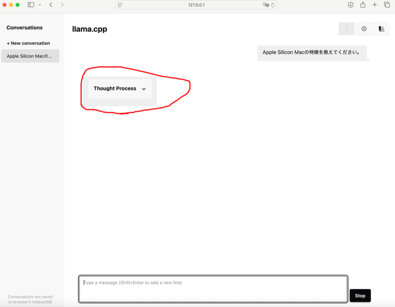Focus the message input field

click(x=213, y=289)
